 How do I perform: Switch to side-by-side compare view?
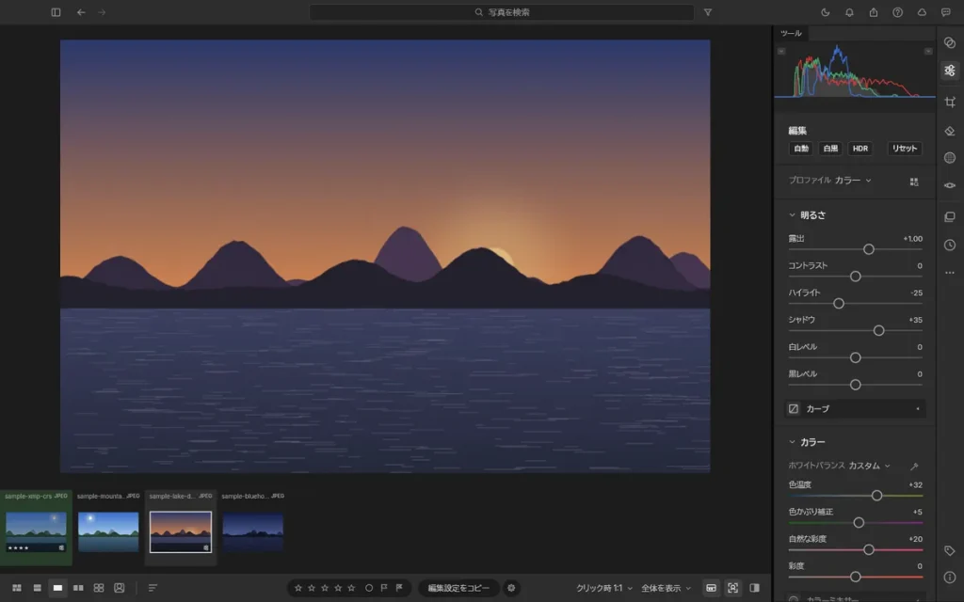tap(78, 588)
